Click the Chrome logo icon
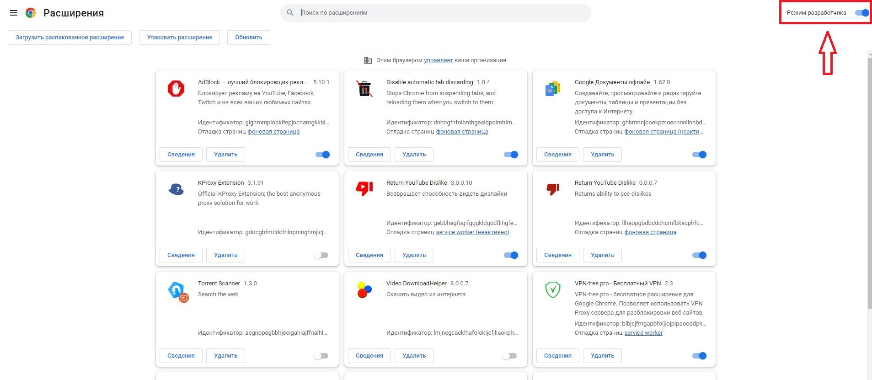The height and width of the screenshot is (380, 872). click(x=31, y=13)
